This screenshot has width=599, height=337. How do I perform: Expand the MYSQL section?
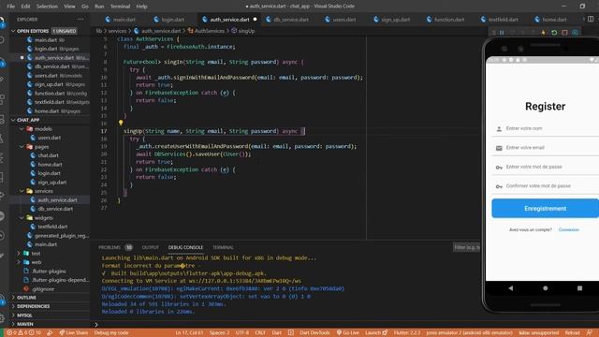tap(14, 315)
